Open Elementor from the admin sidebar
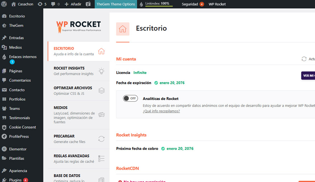315x182 pixels. (x=18, y=149)
